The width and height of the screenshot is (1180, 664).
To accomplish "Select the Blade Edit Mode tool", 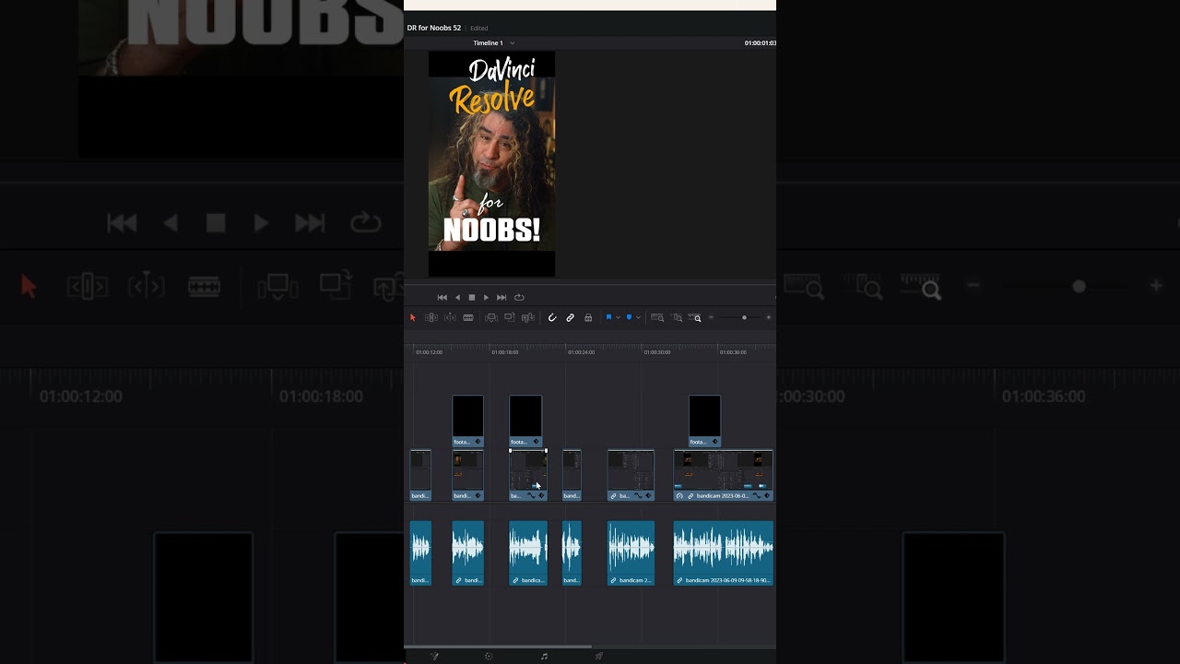I will click(x=468, y=317).
